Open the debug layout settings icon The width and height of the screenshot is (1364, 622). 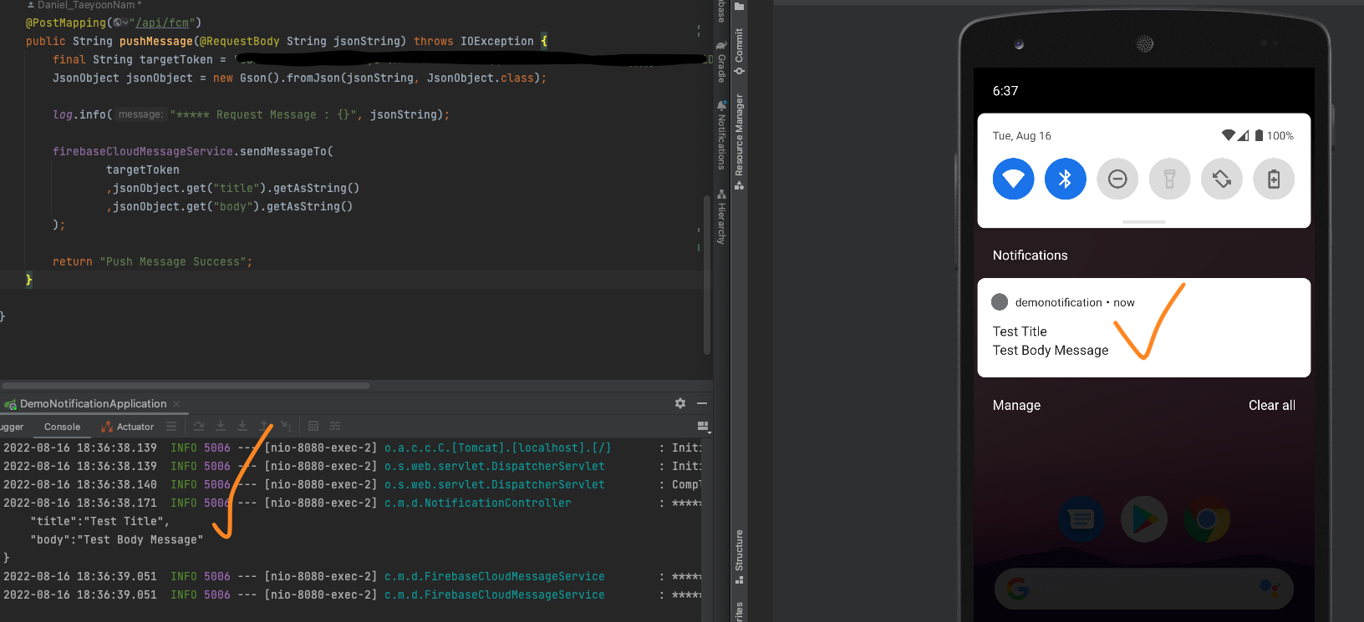(x=703, y=426)
